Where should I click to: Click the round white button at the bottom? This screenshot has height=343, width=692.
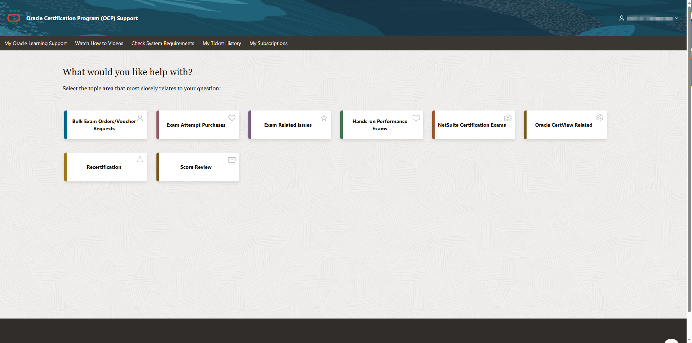click(671, 341)
